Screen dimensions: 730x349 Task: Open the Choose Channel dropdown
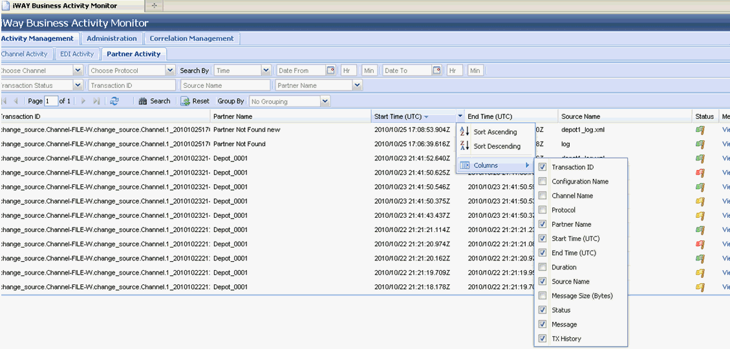coord(78,70)
